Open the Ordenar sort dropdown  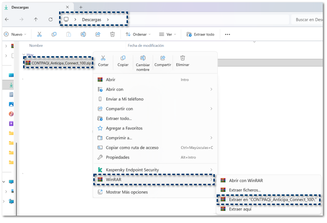(139, 34)
